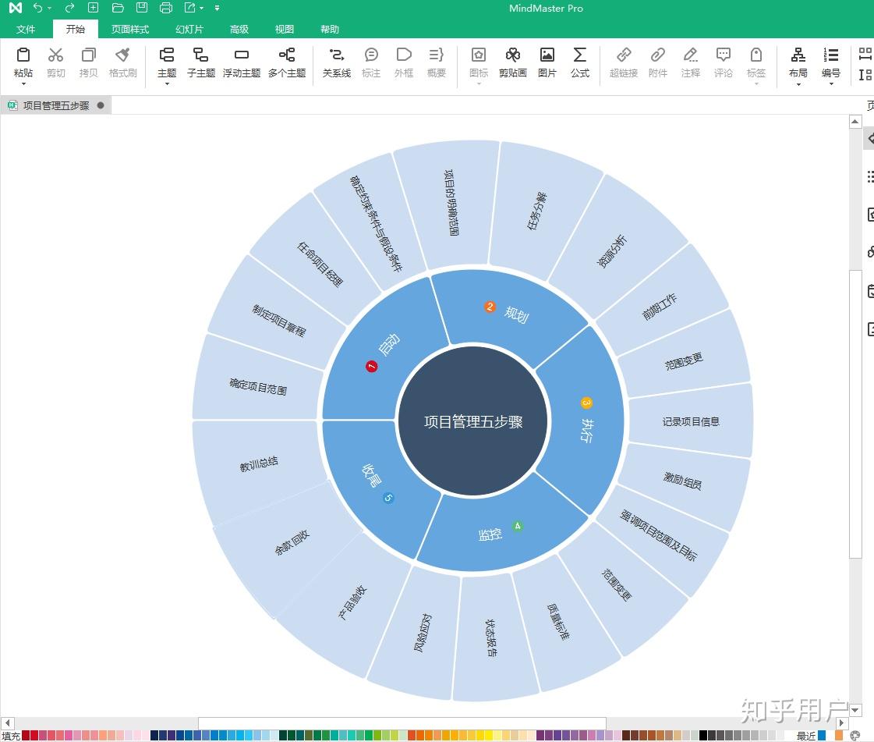Select the 收尾 segment
This screenshot has height=742, width=874.
(x=378, y=485)
